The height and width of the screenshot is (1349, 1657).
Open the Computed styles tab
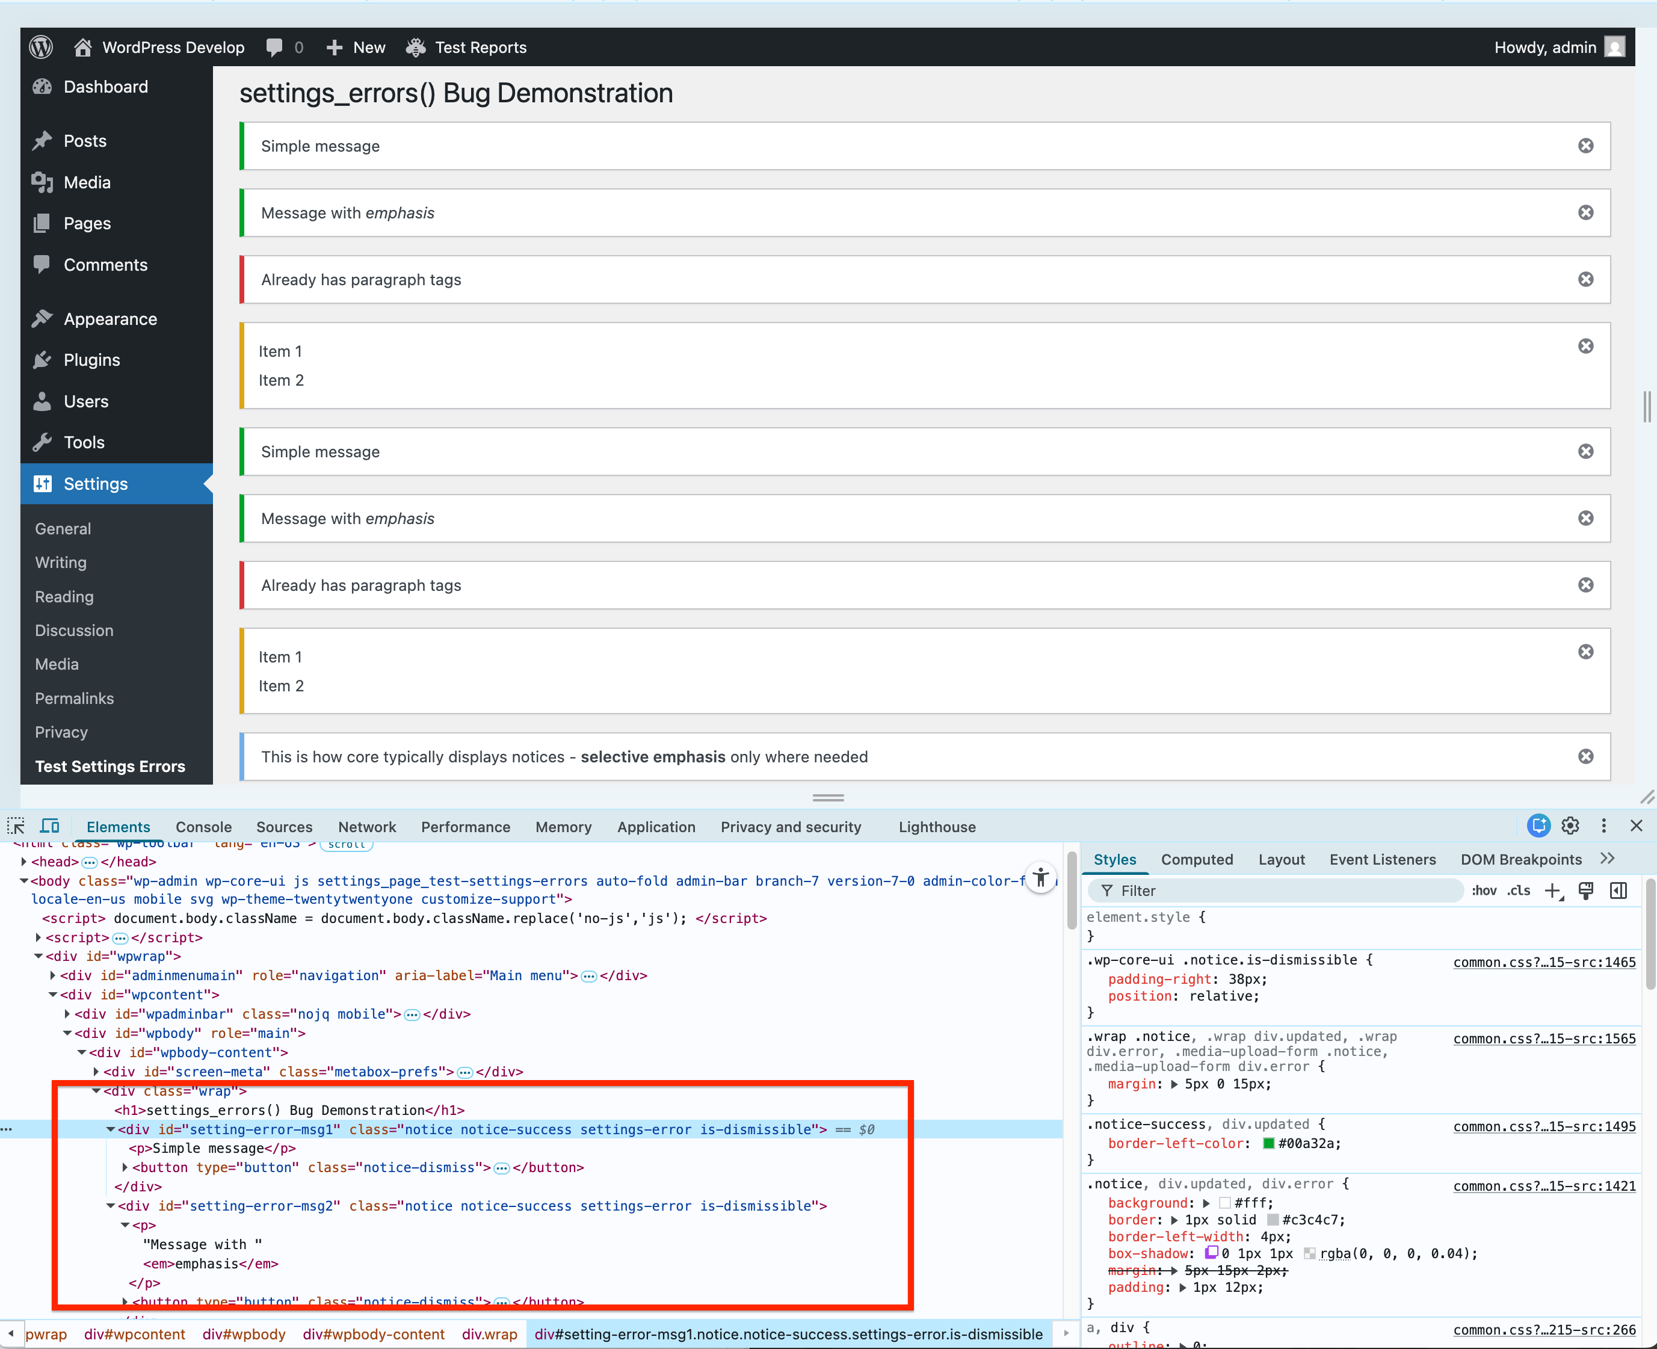coord(1196,859)
